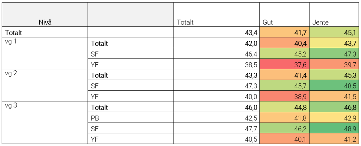
Task: Click the Totalt column header
Action: tap(217, 15)
